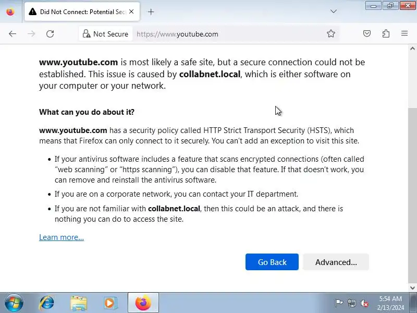417x313 pixels.
Task: Click the Go Back button
Action: [x=272, y=262]
